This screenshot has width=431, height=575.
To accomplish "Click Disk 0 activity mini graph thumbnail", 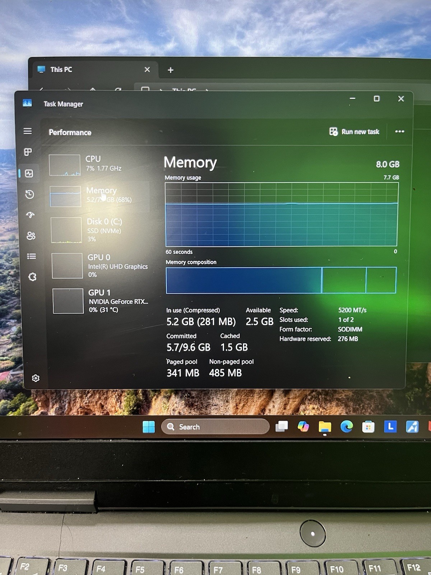I will click(66, 230).
